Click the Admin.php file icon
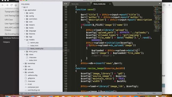Viewport: 172px width, 97px height. [x=28, y=43]
